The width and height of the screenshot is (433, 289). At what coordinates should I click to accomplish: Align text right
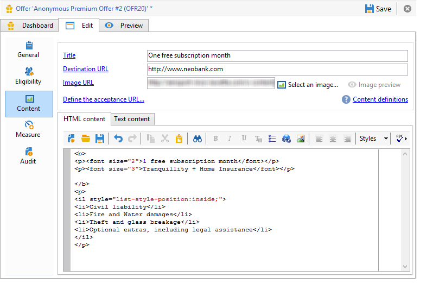point(347,139)
